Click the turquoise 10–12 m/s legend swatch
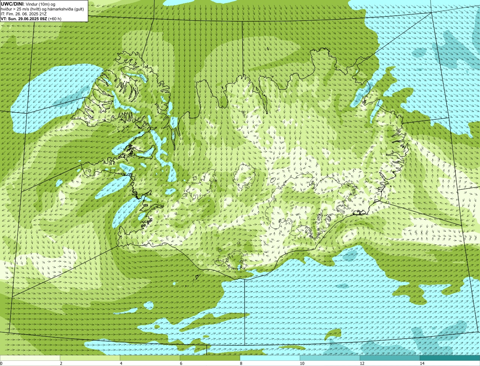 (330, 358)
